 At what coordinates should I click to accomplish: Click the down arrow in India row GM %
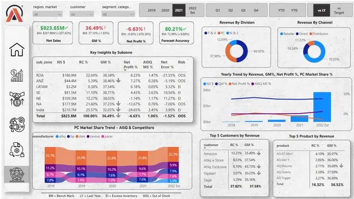pos(118,109)
